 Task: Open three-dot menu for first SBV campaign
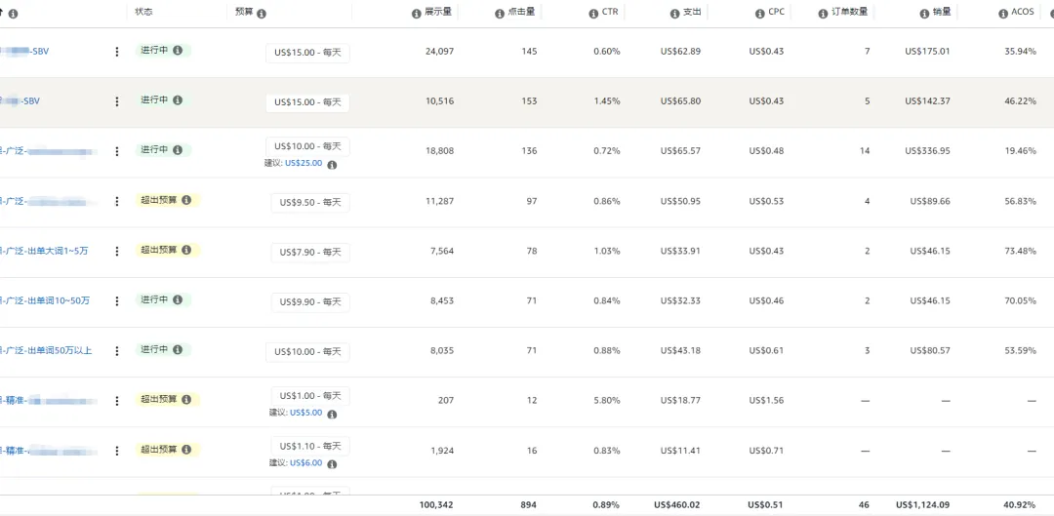click(117, 52)
